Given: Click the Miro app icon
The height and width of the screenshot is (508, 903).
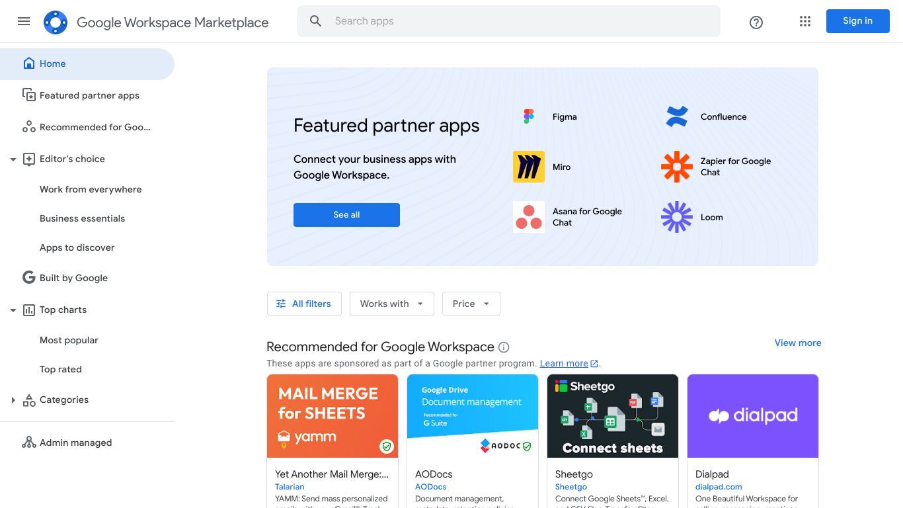Looking at the screenshot, I should [529, 167].
